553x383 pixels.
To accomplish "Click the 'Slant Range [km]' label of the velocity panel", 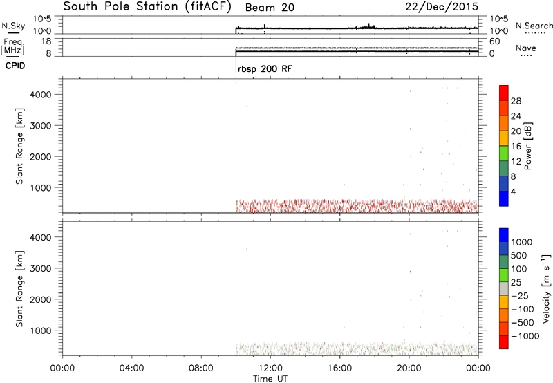I will coord(19,289).
